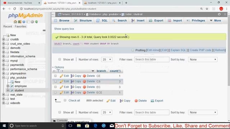Click red Delete icon in ECE row
230x129 pixels.
[84, 92]
